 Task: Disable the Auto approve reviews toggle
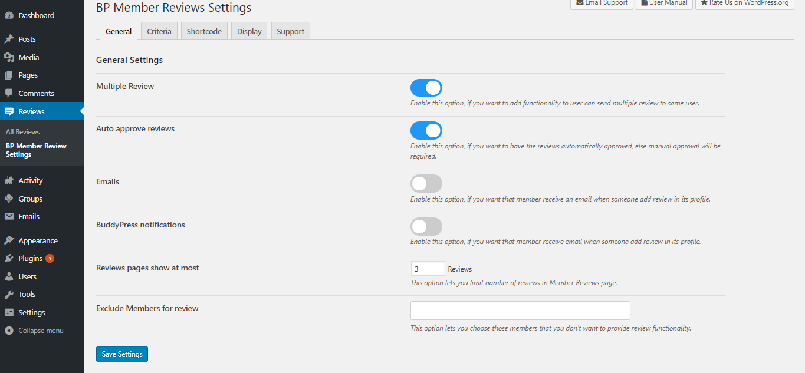(x=426, y=130)
